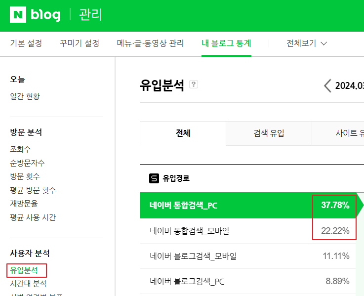Select the 전체 tab
This screenshot has height=296, width=364.
183,133
